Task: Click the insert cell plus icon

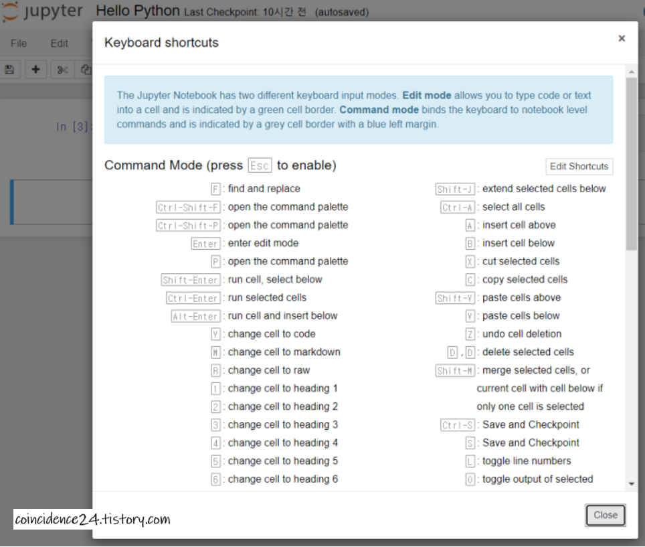Action: [x=35, y=70]
